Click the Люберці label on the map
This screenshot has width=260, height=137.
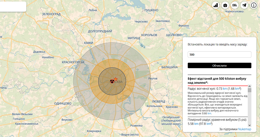pos(158,101)
